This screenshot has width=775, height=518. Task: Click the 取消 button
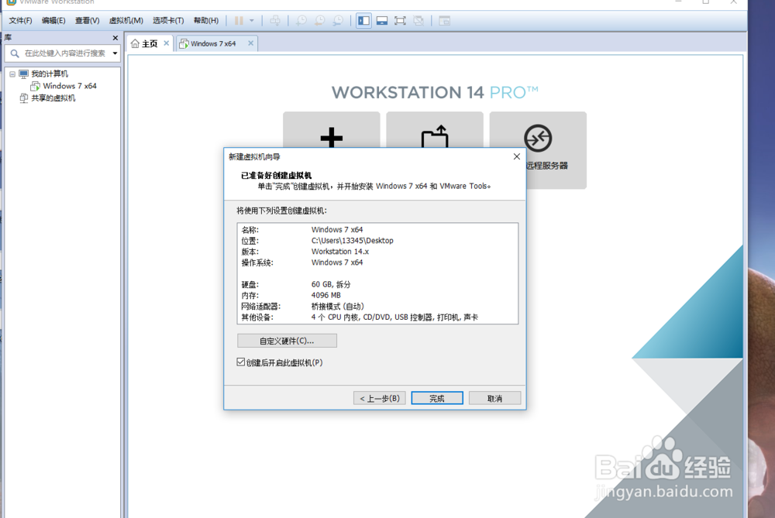pos(494,398)
